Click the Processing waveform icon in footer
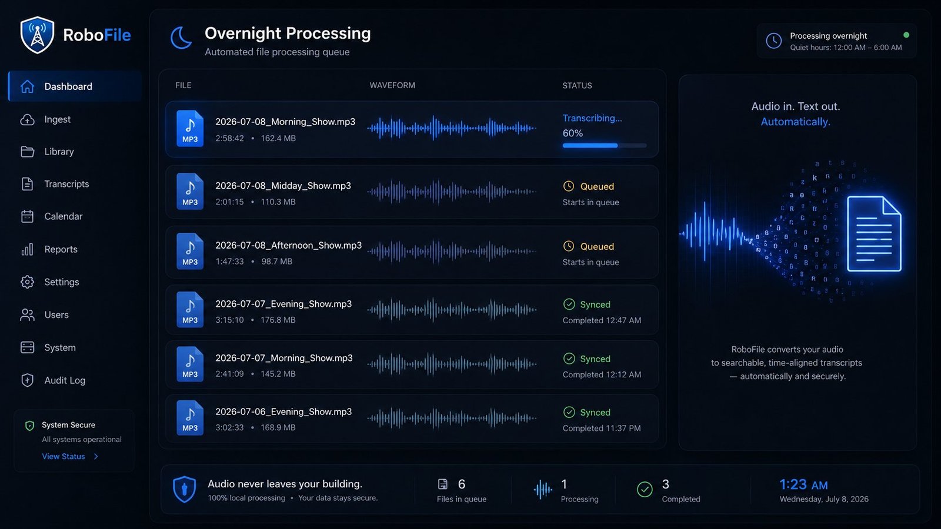 click(x=543, y=489)
